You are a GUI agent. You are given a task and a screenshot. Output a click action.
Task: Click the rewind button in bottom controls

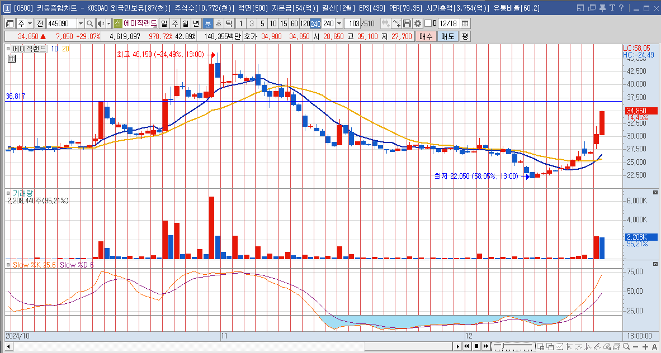pos(466,346)
